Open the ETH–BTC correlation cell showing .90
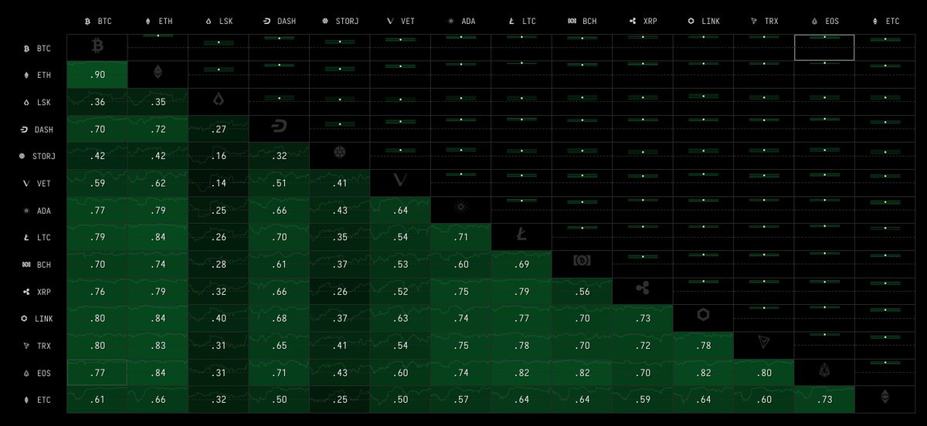Viewport: 927px width, 426px height. click(x=97, y=75)
